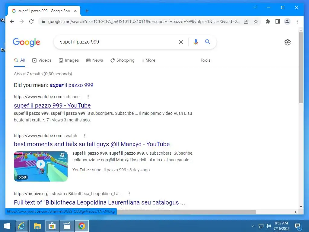Open a new browser tab
The height and width of the screenshot is (232, 309).
point(87,11)
